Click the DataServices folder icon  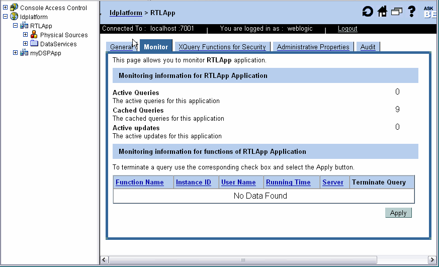34,43
